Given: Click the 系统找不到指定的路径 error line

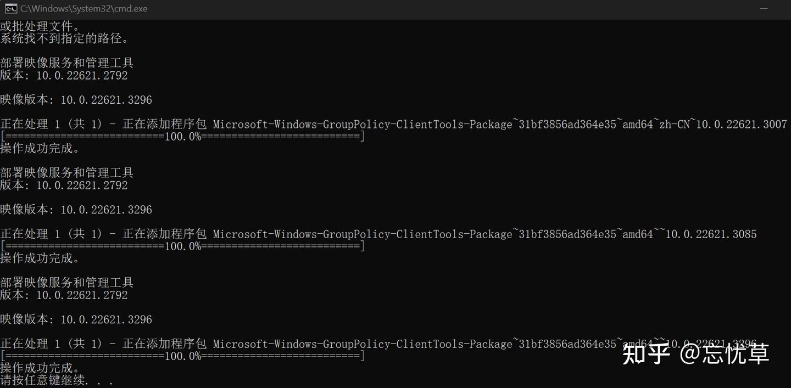Looking at the screenshot, I should tap(65, 38).
